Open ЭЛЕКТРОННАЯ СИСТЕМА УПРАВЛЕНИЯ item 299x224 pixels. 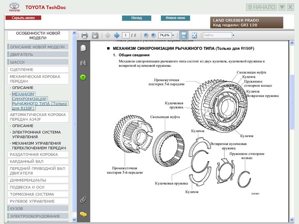pyautogui.click(x=36, y=135)
